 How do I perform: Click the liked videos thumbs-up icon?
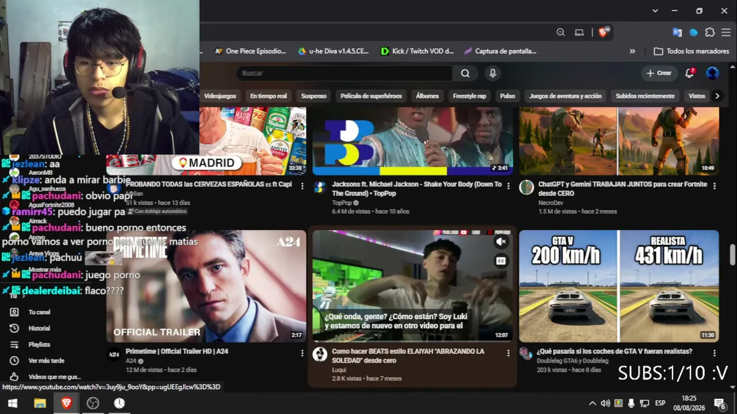click(14, 377)
